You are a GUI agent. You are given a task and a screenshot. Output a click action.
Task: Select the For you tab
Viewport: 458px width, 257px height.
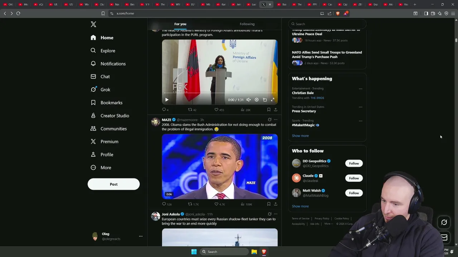(x=180, y=24)
